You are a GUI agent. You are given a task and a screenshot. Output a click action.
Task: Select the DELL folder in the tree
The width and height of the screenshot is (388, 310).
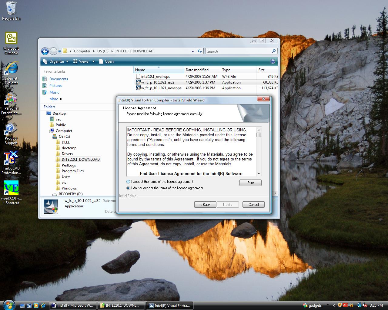(65, 142)
